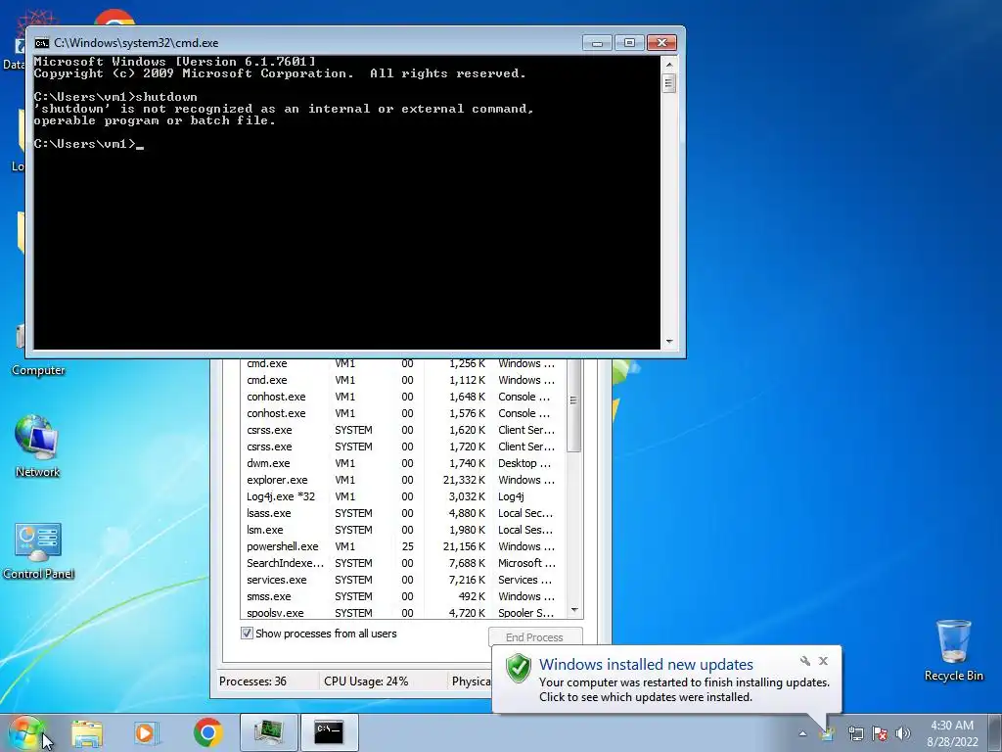Open the Windows Start menu orb
Screen dimensions: 1002x752
click(25, 732)
